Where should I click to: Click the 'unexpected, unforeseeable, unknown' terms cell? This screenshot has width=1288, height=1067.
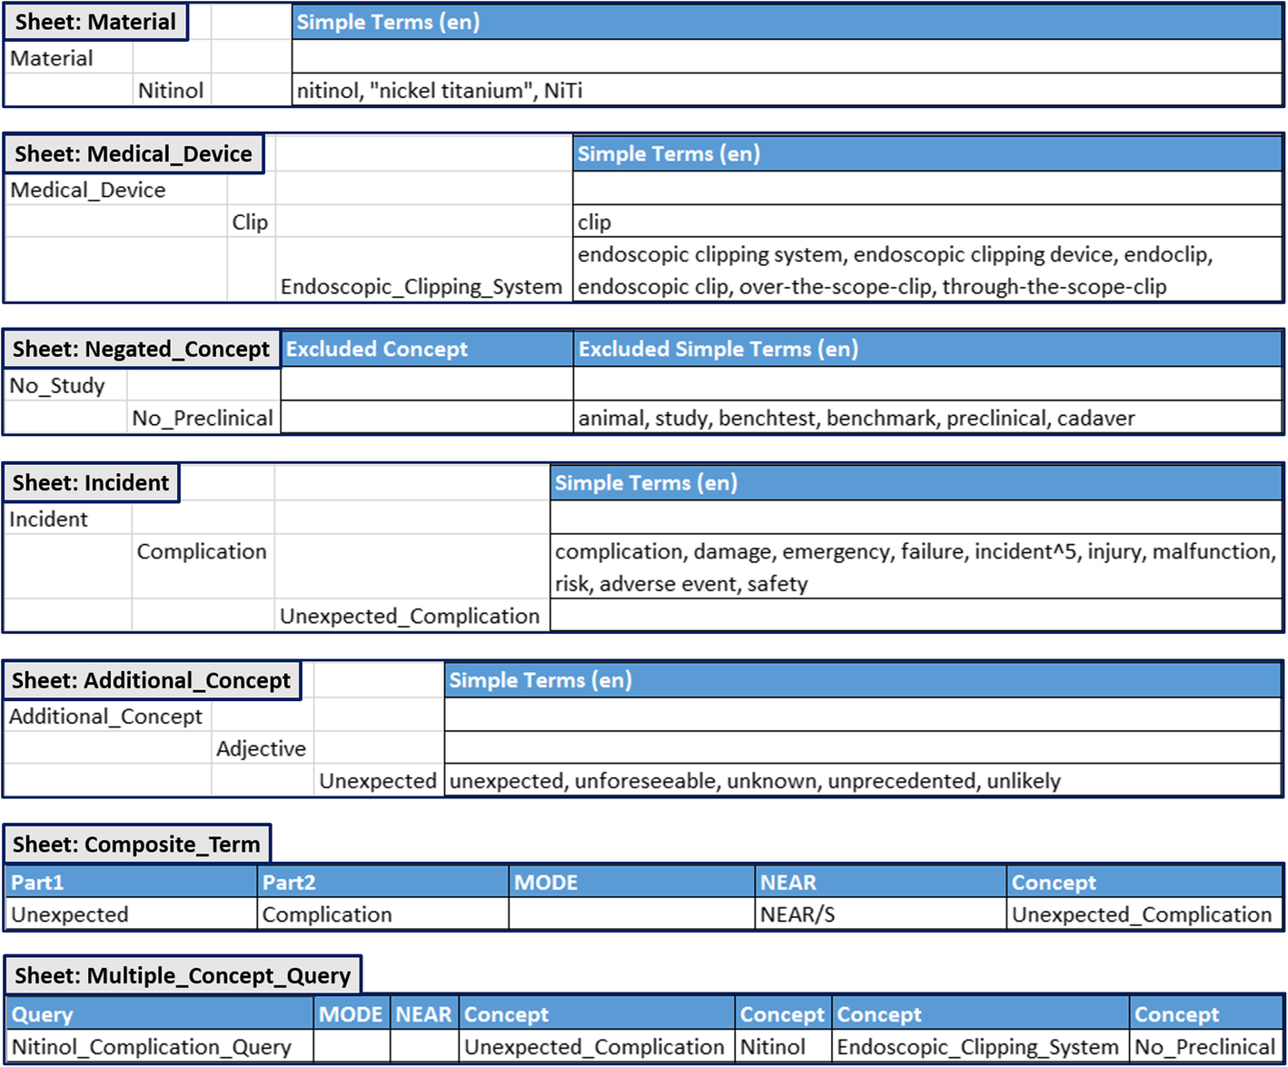coord(863,781)
